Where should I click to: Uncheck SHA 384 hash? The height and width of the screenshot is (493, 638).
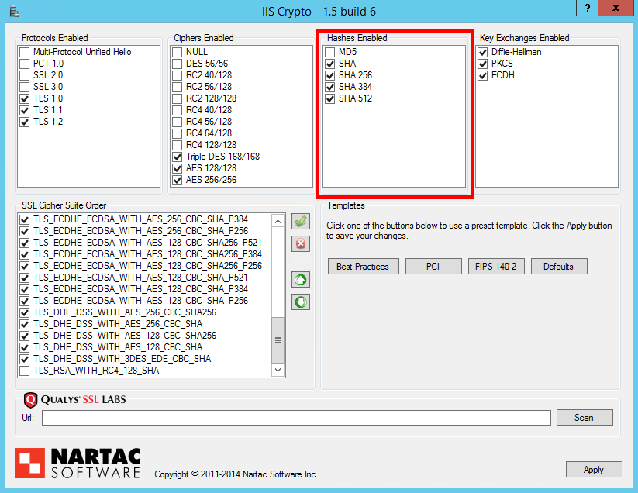tap(330, 87)
